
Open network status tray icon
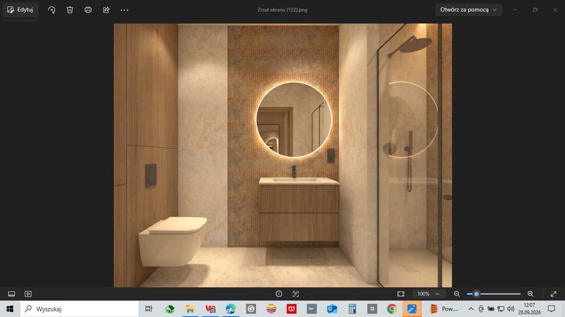coord(501,309)
